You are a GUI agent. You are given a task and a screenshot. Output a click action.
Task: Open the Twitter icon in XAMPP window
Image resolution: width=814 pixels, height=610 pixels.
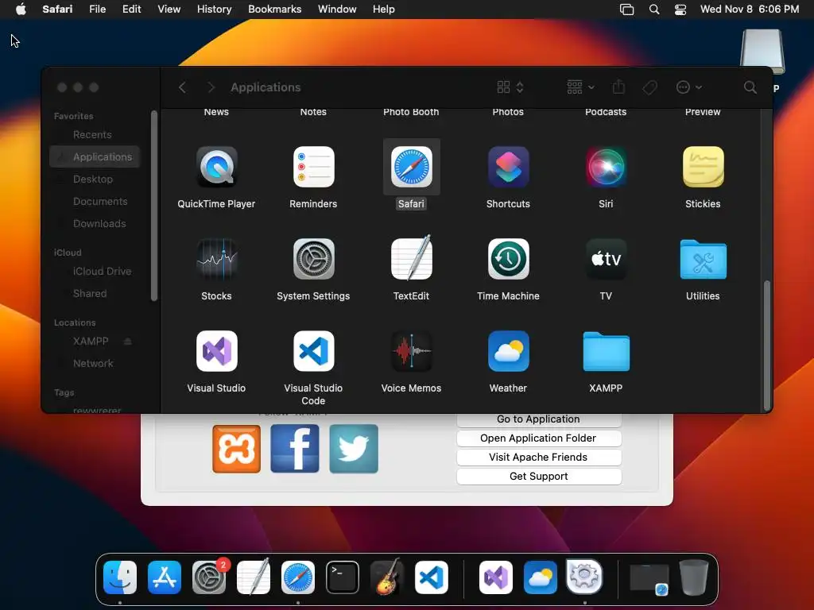click(354, 449)
